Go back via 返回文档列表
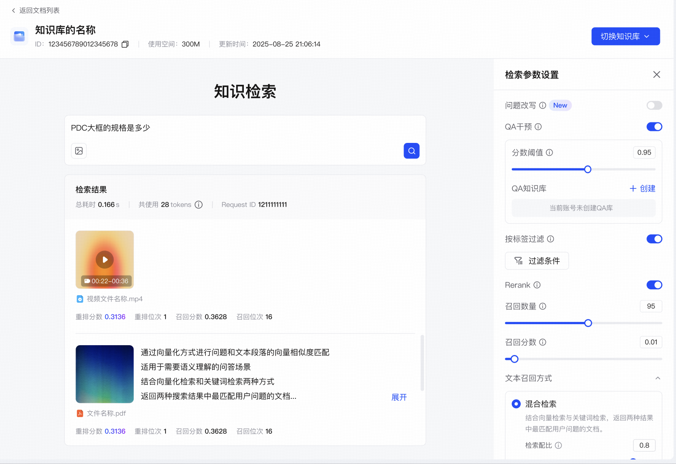Screen dimensions: 676x464 [35, 10]
